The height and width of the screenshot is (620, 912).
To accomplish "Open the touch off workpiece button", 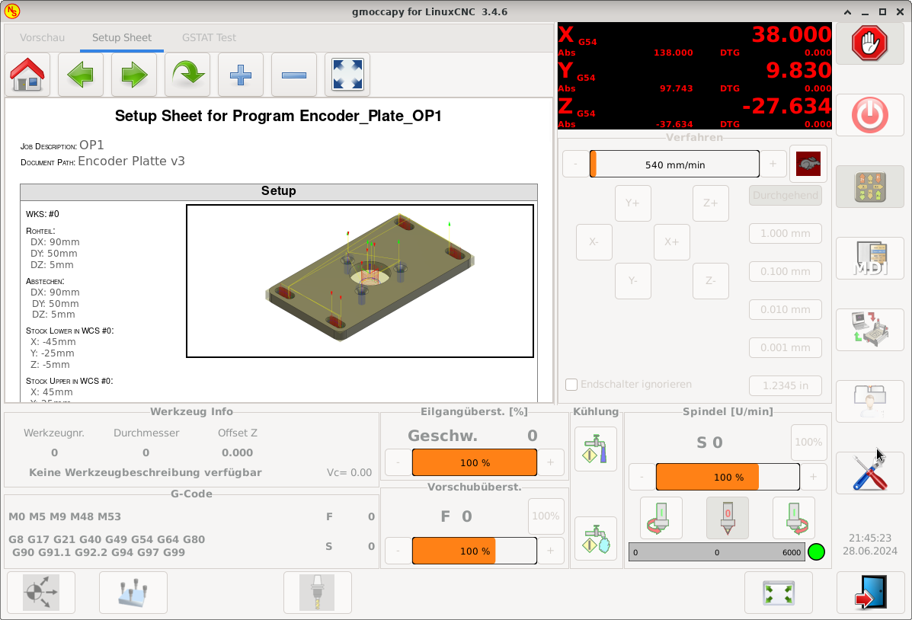I will 133,593.
